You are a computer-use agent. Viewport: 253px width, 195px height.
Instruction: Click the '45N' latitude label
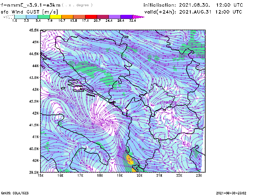[x=35, y=42]
